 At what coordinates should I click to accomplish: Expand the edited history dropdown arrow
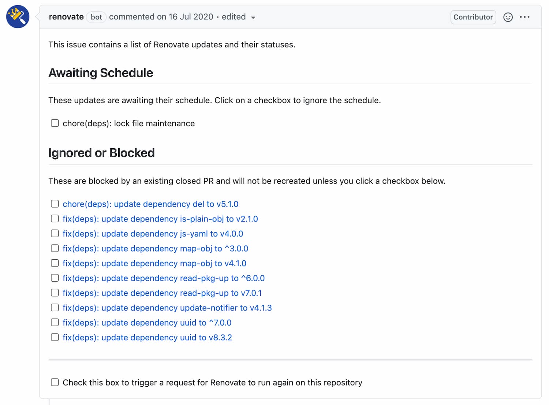tap(253, 18)
